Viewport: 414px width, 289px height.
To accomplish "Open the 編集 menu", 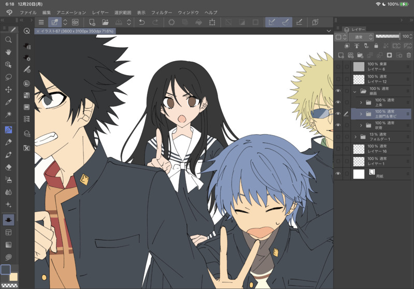I will (47, 12).
